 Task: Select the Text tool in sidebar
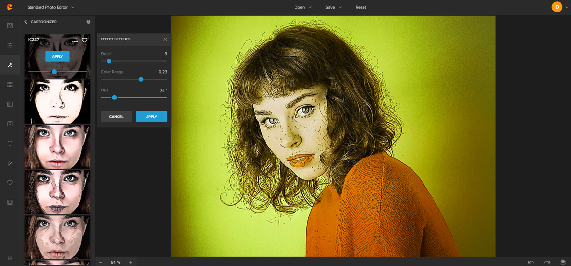click(x=10, y=143)
